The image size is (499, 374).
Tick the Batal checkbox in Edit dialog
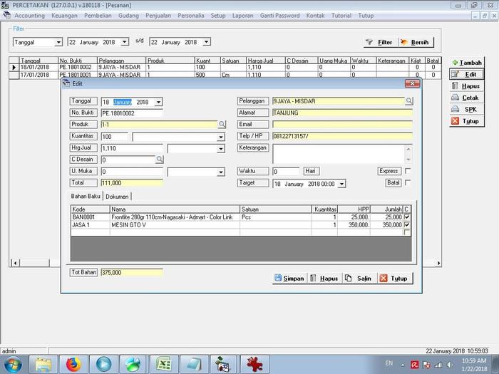[408, 183]
